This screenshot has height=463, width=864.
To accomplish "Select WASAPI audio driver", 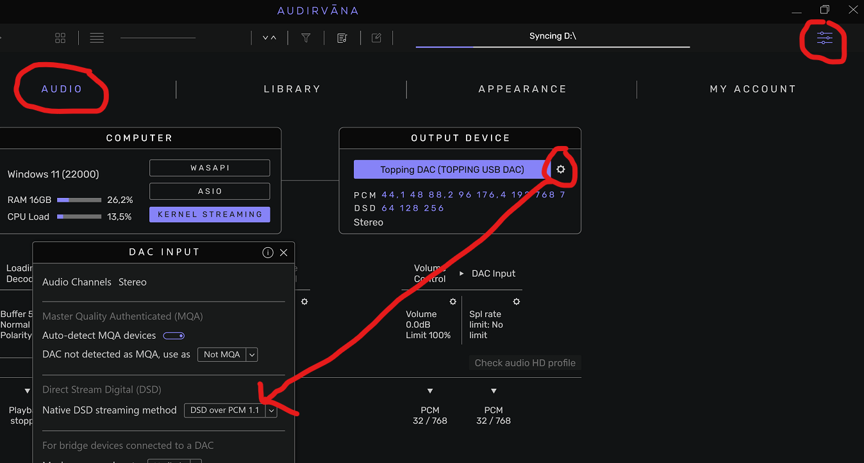I will point(210,168).
